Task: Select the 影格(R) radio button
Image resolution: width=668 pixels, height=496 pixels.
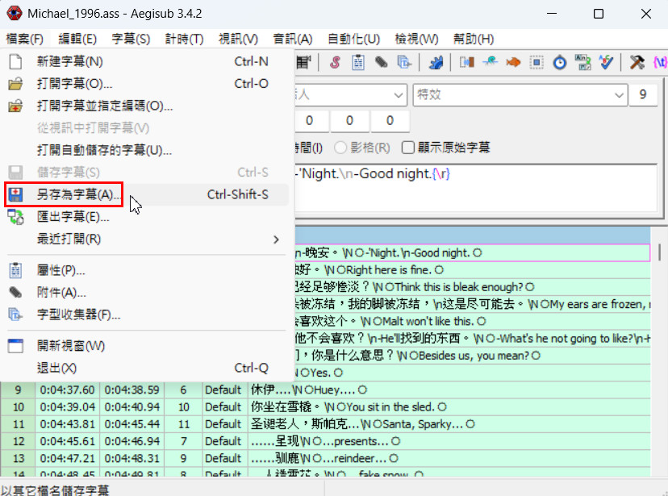Action: coord(340,148)
